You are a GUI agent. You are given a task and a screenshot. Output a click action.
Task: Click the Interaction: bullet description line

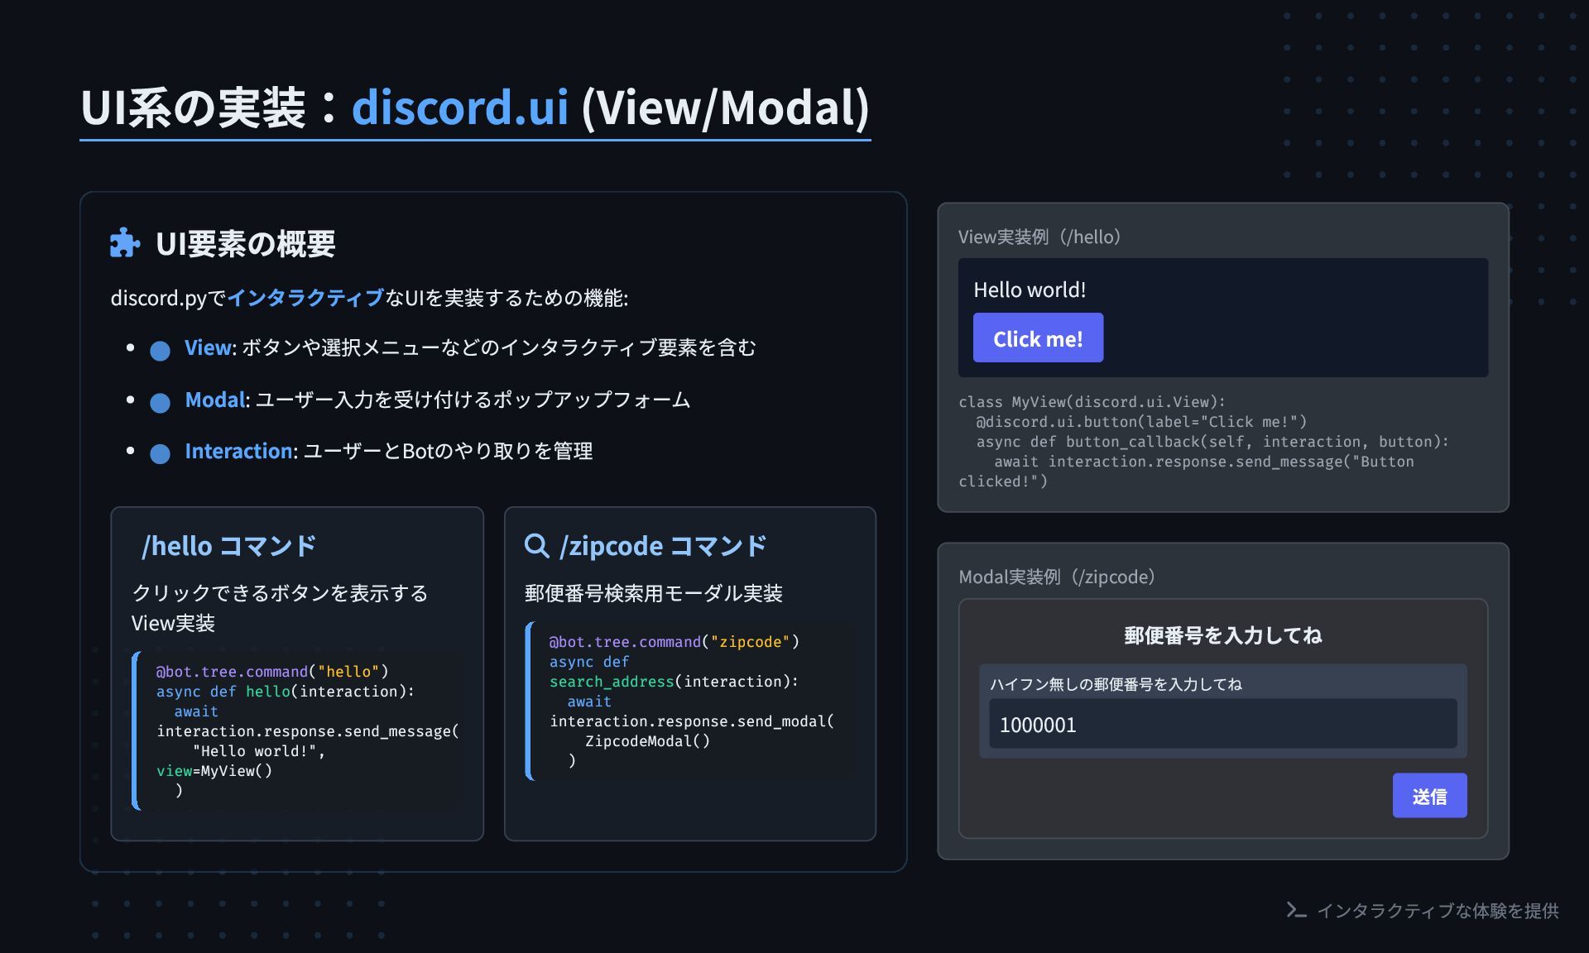388,452
